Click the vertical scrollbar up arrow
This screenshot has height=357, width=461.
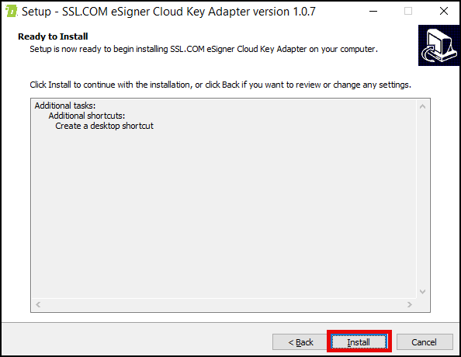[422, 106]
